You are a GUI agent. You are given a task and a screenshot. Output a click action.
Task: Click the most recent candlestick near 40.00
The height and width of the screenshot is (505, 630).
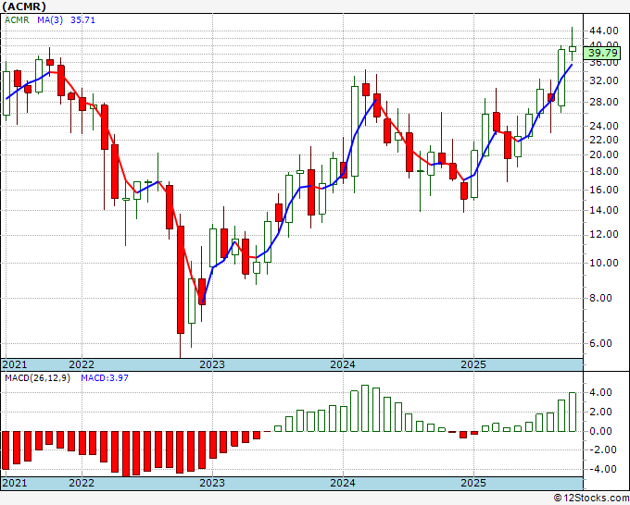[x=573, y=49]
